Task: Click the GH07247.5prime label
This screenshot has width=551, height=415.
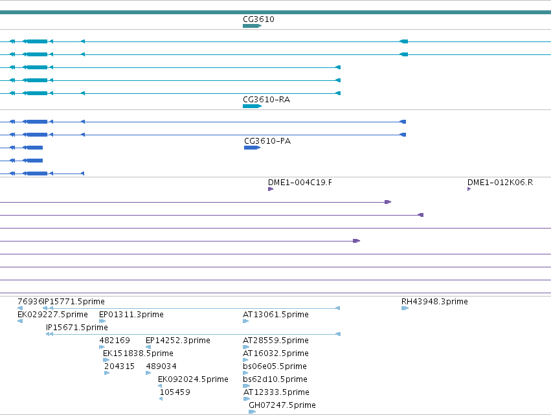Action: [x=282, y=405]
